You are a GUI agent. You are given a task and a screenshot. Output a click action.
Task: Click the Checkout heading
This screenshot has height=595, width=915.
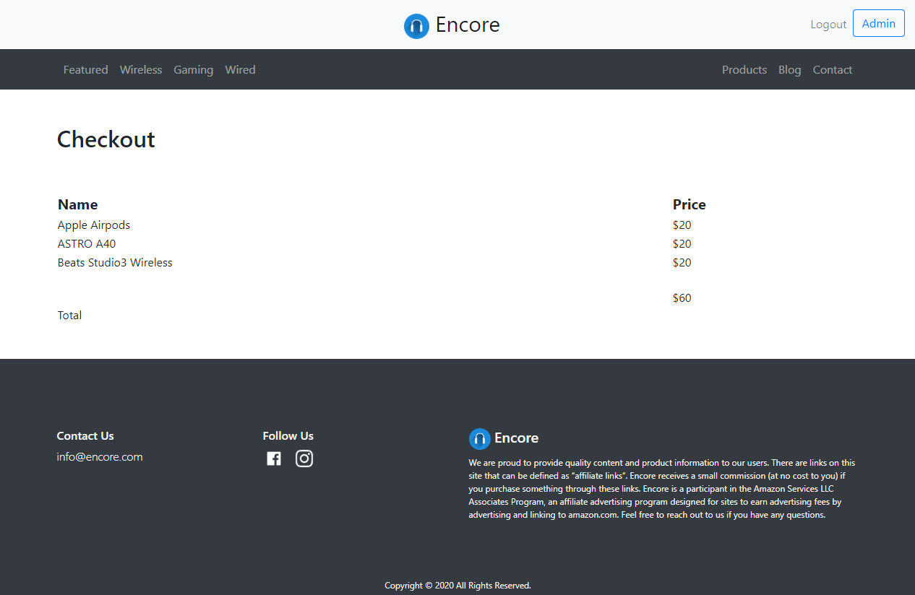[106, 139]
